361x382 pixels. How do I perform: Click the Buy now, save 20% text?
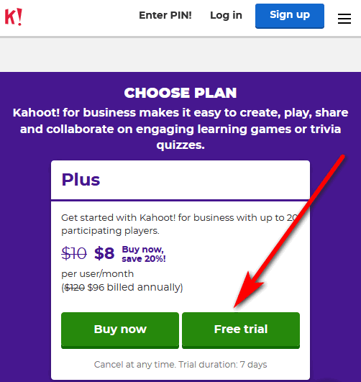[x=144, y=254]
